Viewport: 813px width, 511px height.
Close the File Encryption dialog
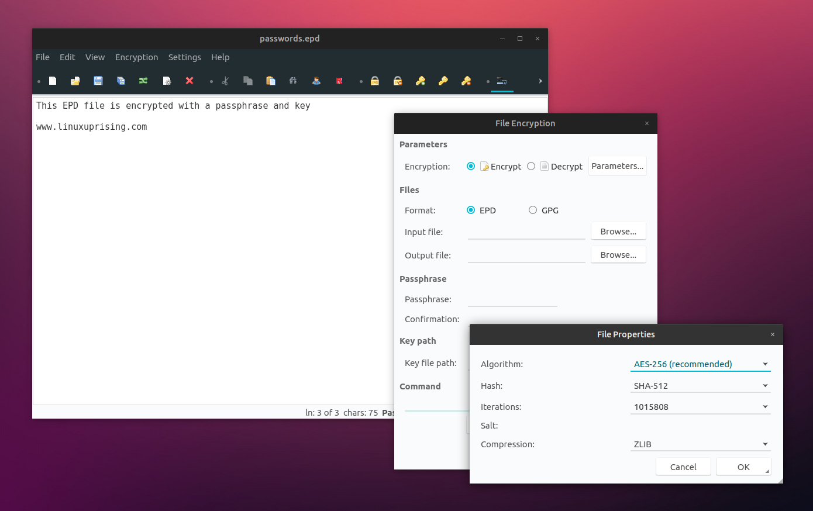click(x=647, y=123)
